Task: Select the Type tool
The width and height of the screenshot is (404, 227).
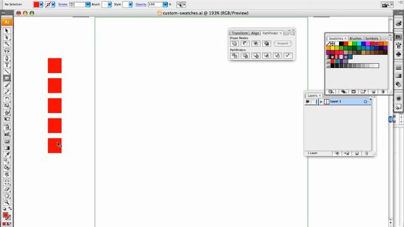Action: [x=7, y=65]
